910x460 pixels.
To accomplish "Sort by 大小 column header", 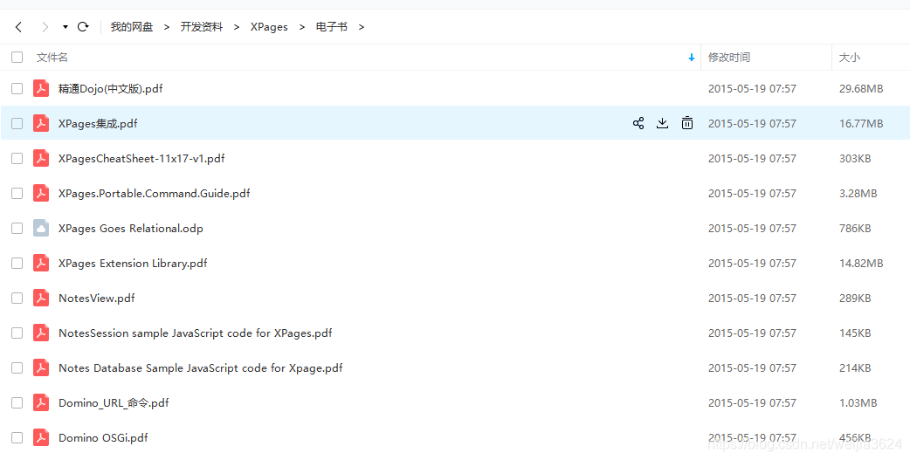I will pos(850,58).
